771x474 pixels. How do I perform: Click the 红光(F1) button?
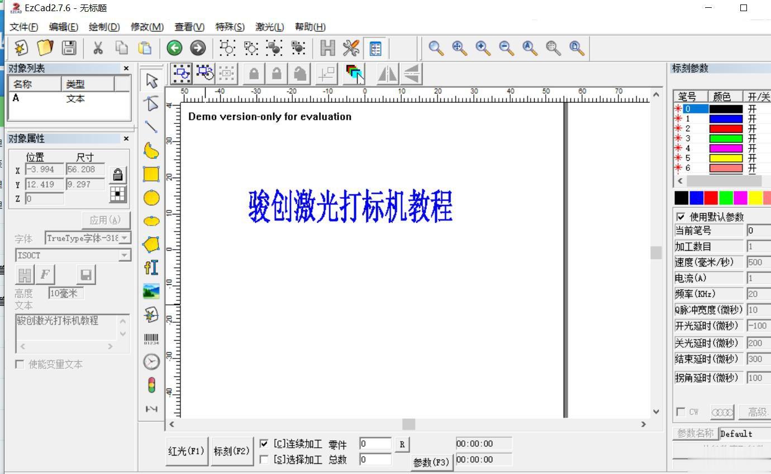pos(187,451)
